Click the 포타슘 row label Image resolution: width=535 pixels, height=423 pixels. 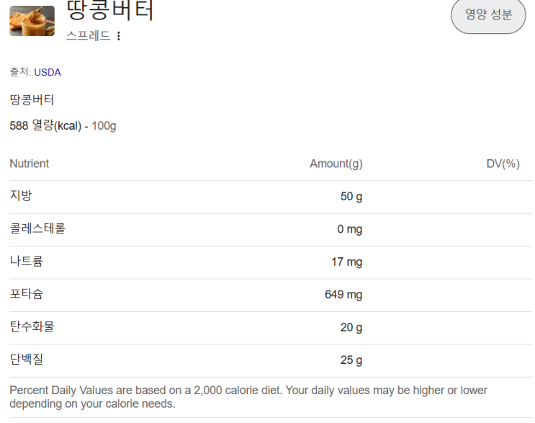pyautogui.click(x=27, y=294)
